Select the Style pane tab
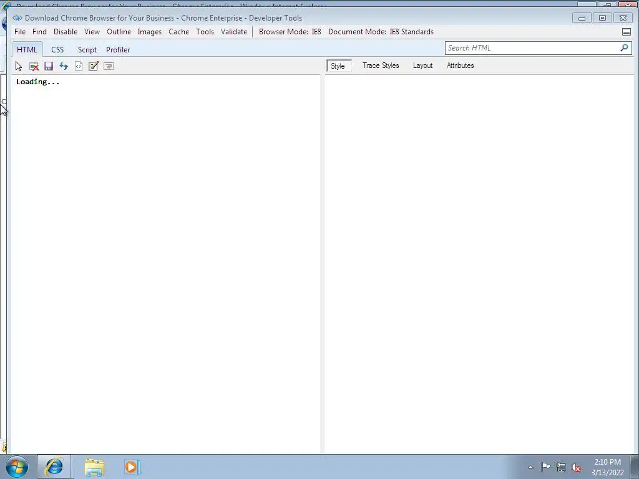639x479 pixels. 338,65
